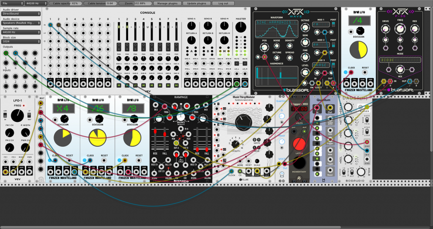Viewport: 433px width, 229px height.
Task: Open the MOD 1 FM mode selector
Action: 321,24
